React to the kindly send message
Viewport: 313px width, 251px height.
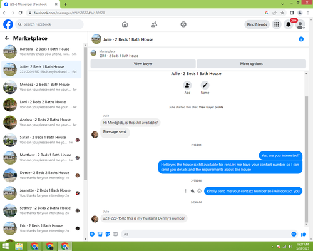pyautogui.click(x=200, y=191)
